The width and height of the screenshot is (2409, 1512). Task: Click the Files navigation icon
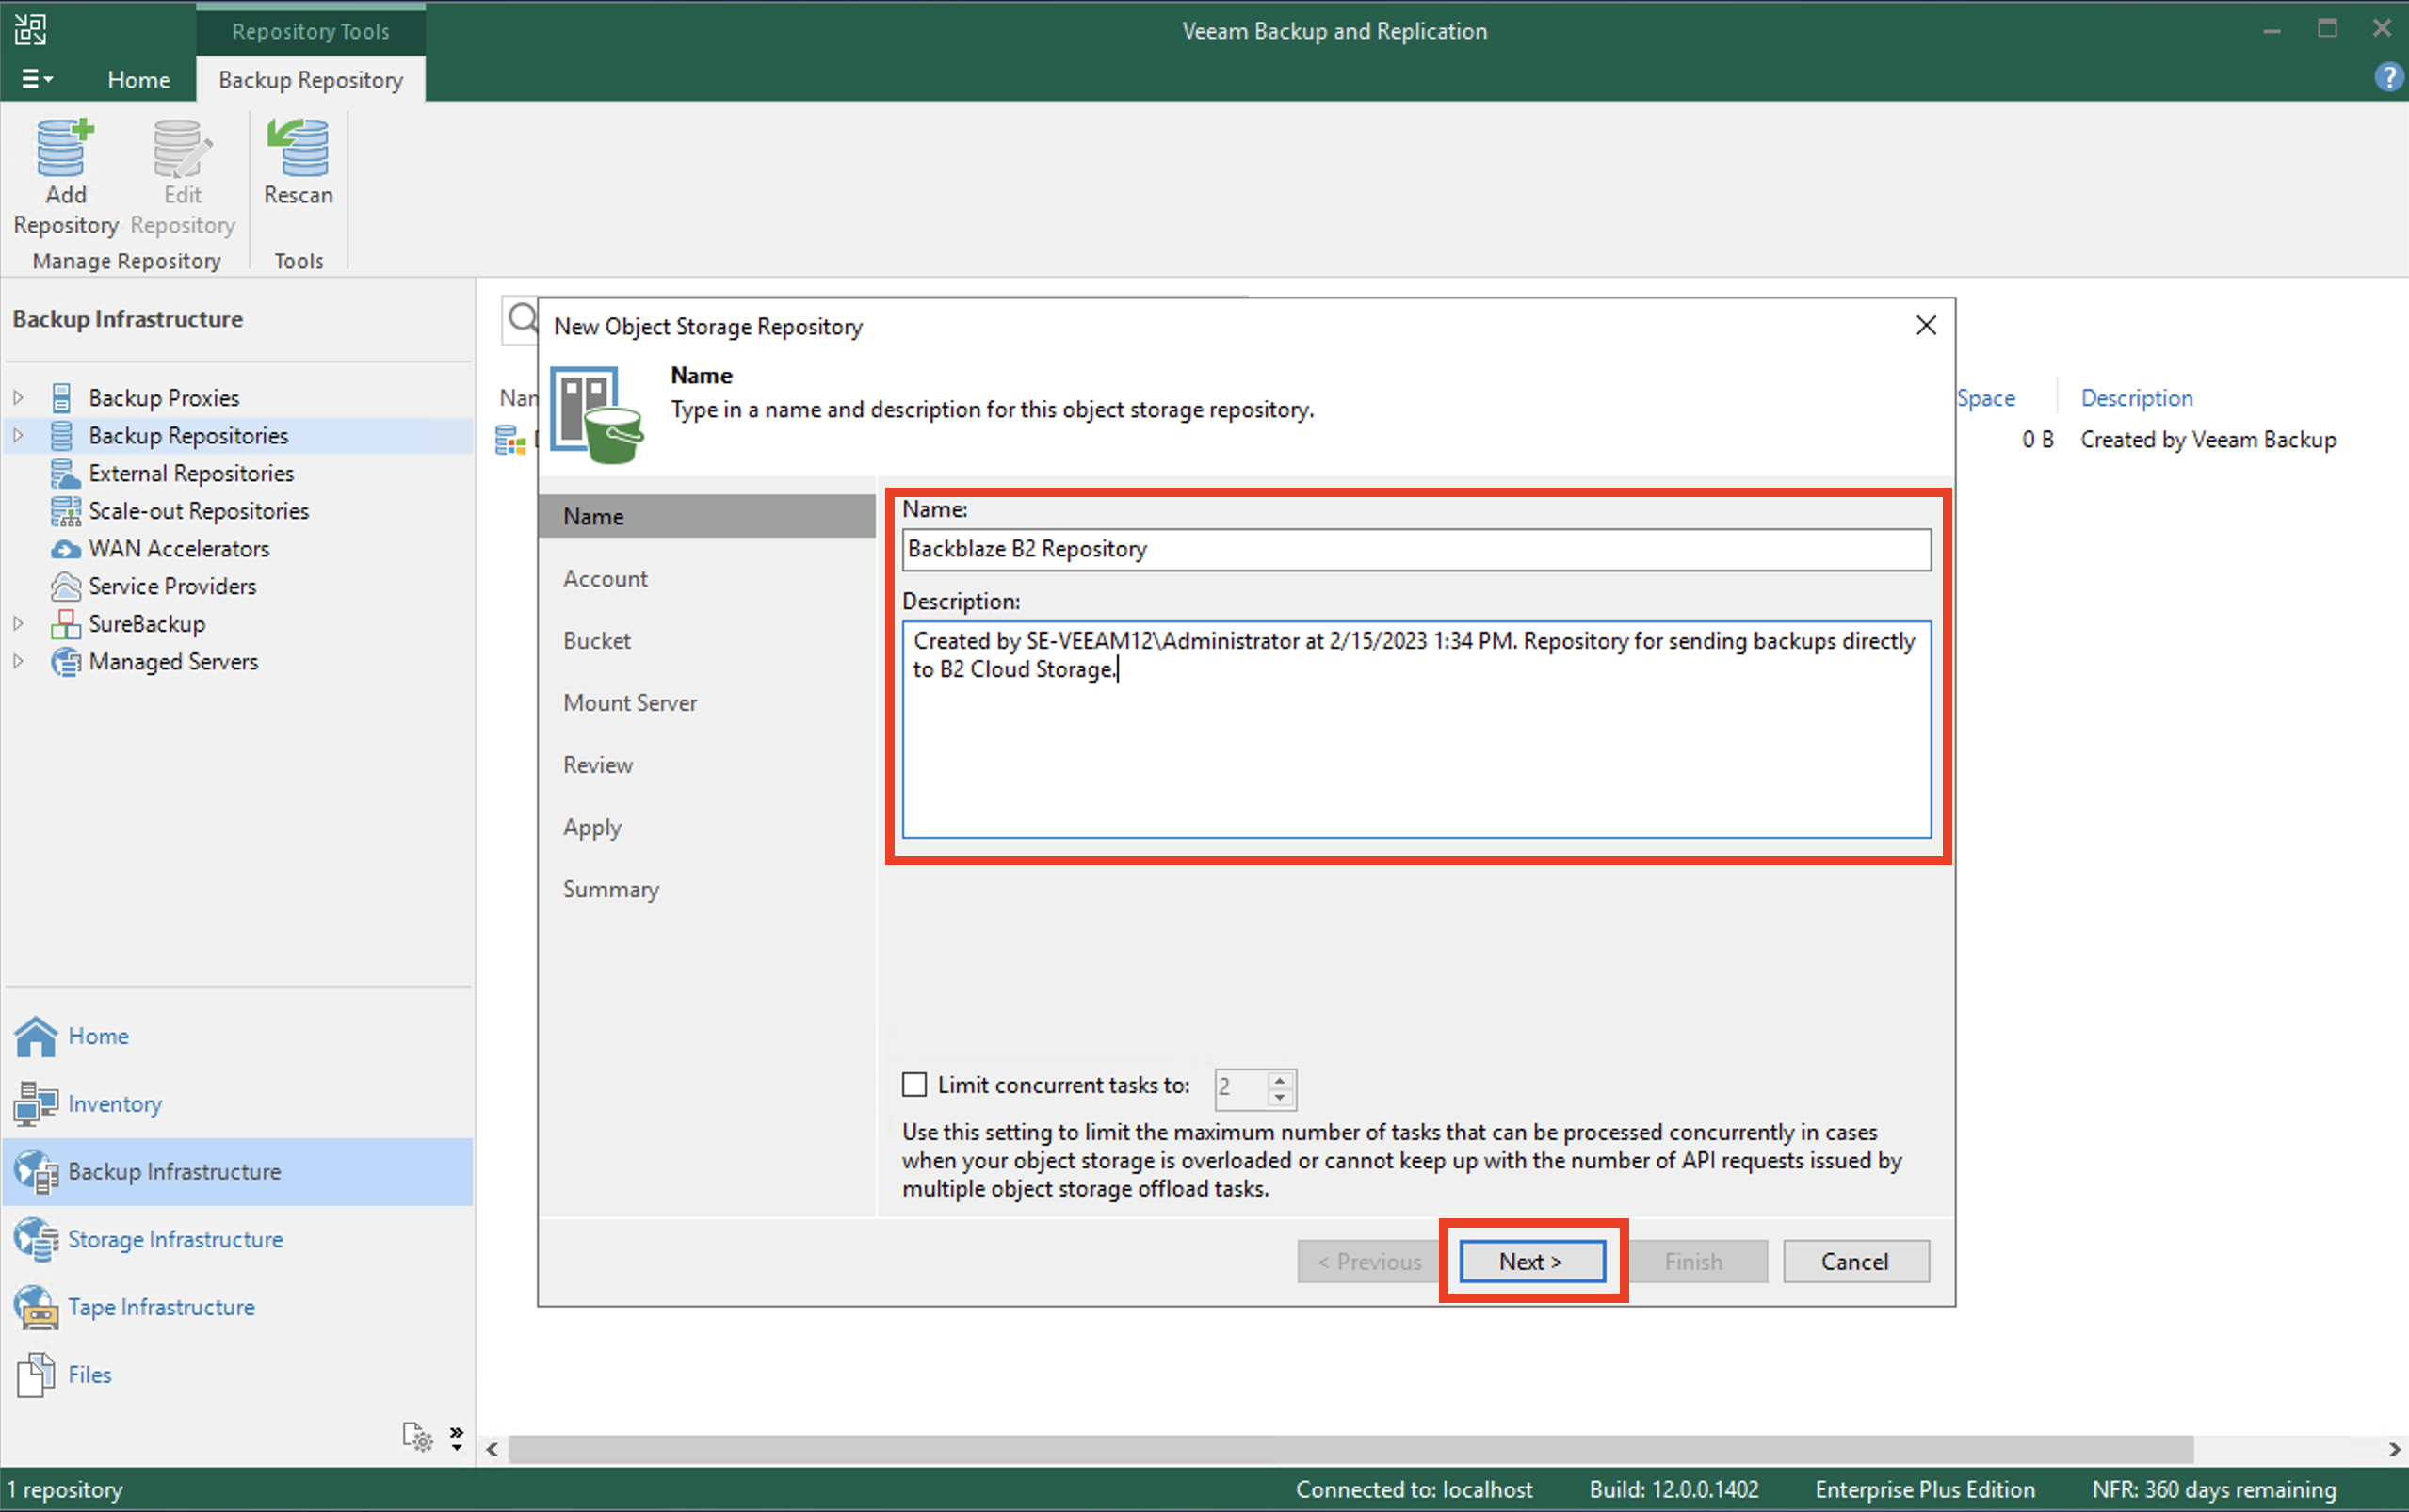[x=36, y=1375]
